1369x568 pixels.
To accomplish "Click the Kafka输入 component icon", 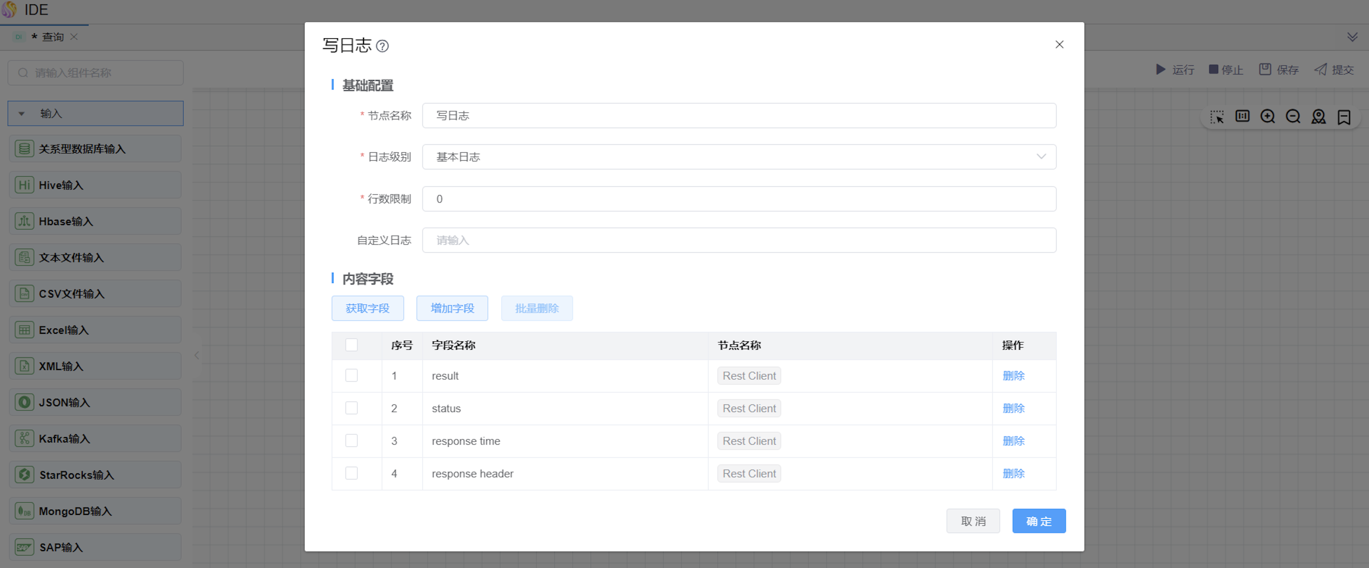I will click(24, 439).
